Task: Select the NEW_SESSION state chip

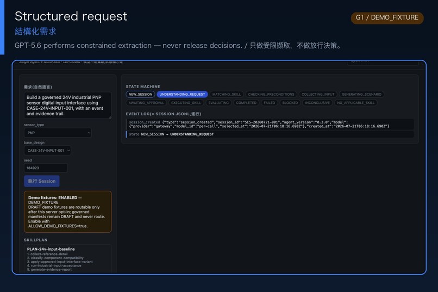Action: (140, 95)
